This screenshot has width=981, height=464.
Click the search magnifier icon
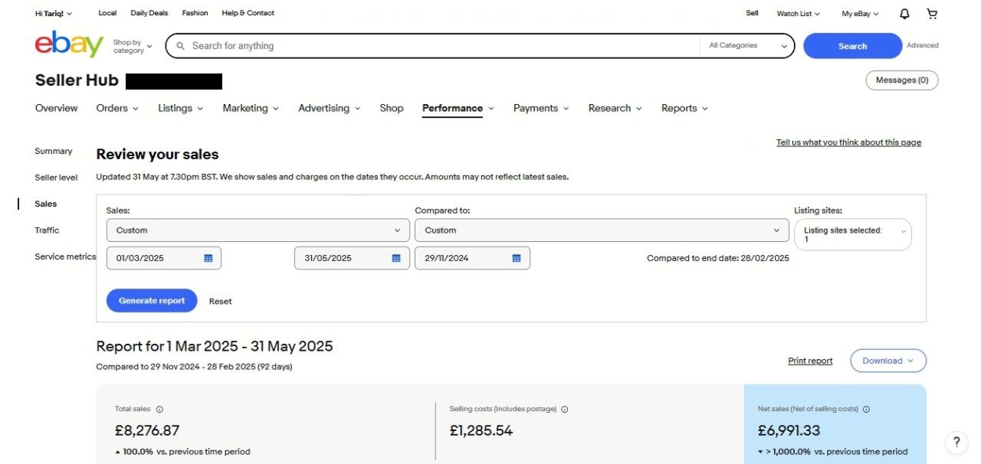[x=181, y=46]
